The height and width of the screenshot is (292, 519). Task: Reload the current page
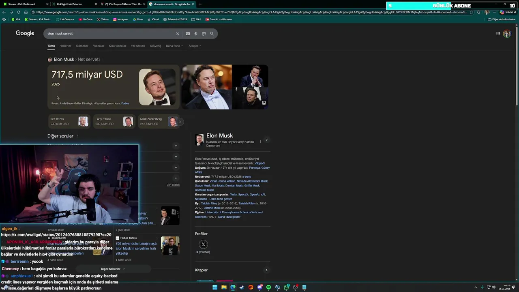(19, 12)
